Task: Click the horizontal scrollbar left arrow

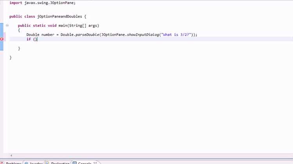Action: (x=11, y=155)
